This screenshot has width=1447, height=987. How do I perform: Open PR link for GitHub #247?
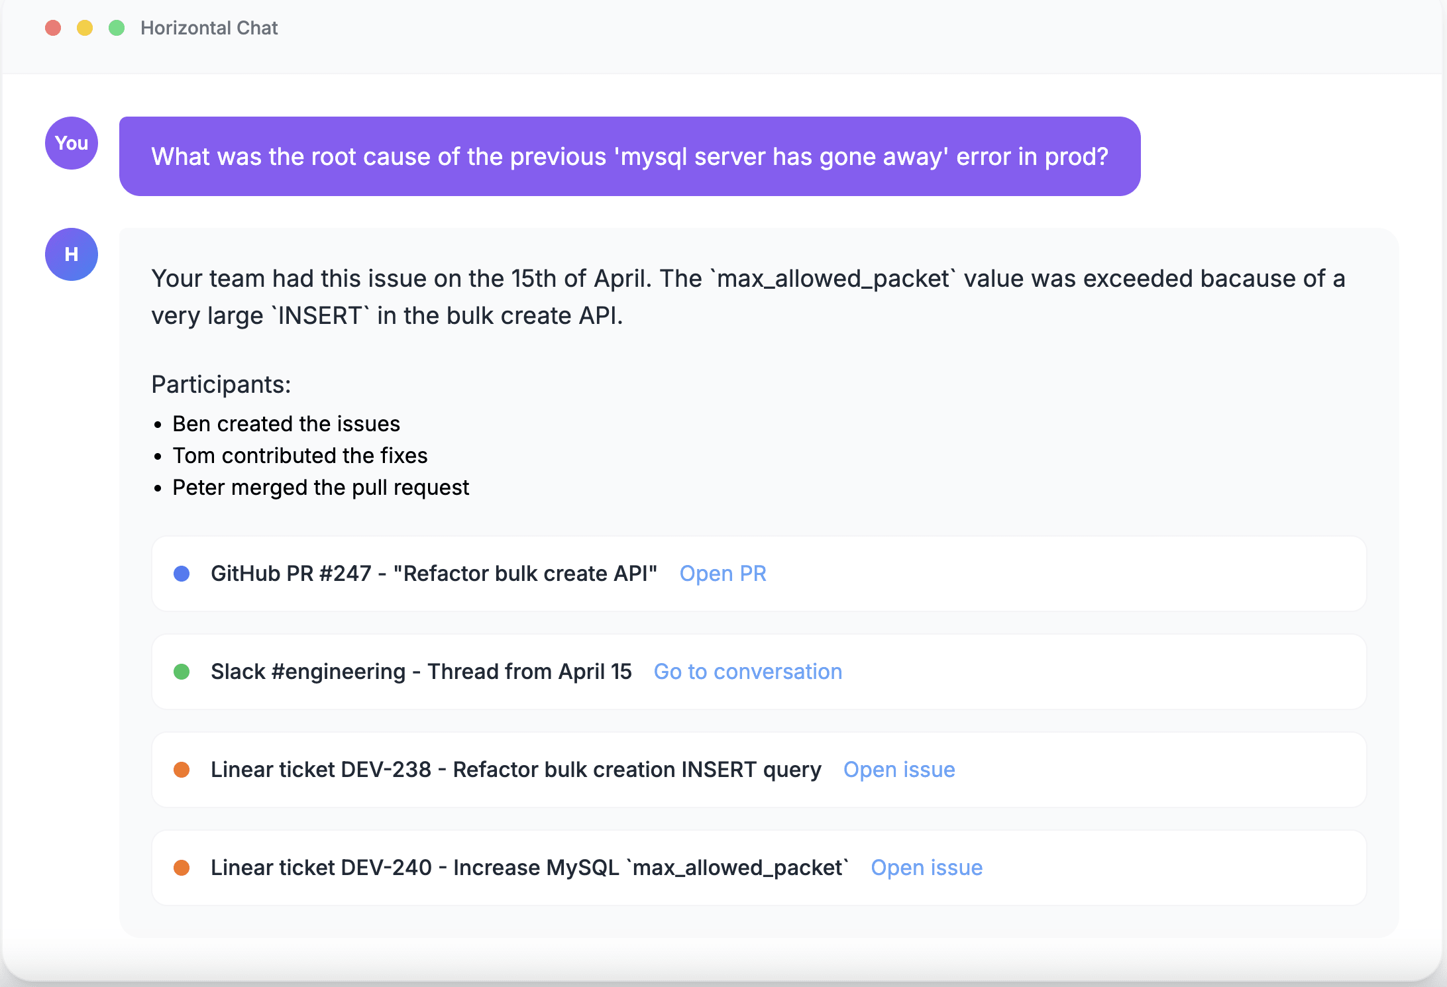723,574
